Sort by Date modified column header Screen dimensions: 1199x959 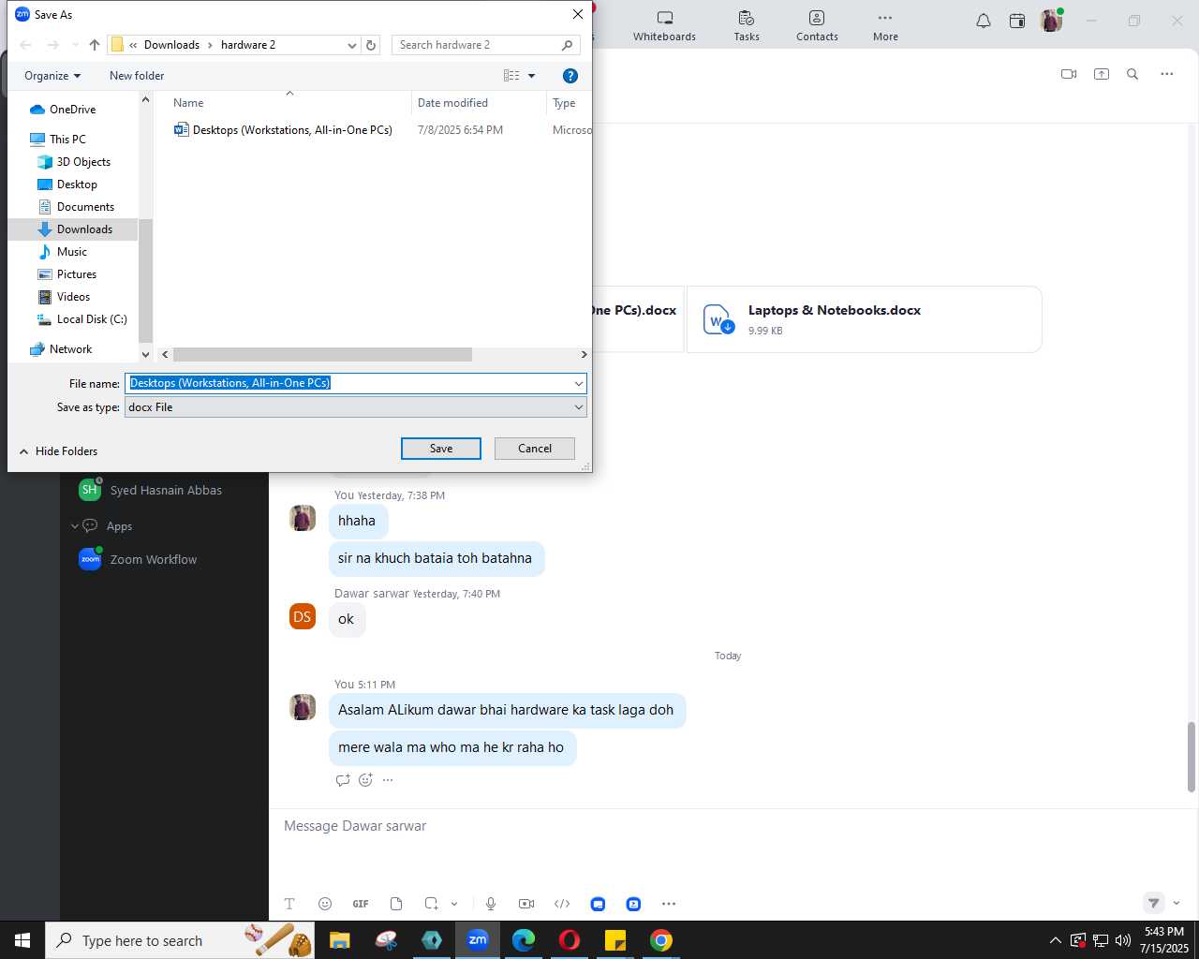(452, 103)
